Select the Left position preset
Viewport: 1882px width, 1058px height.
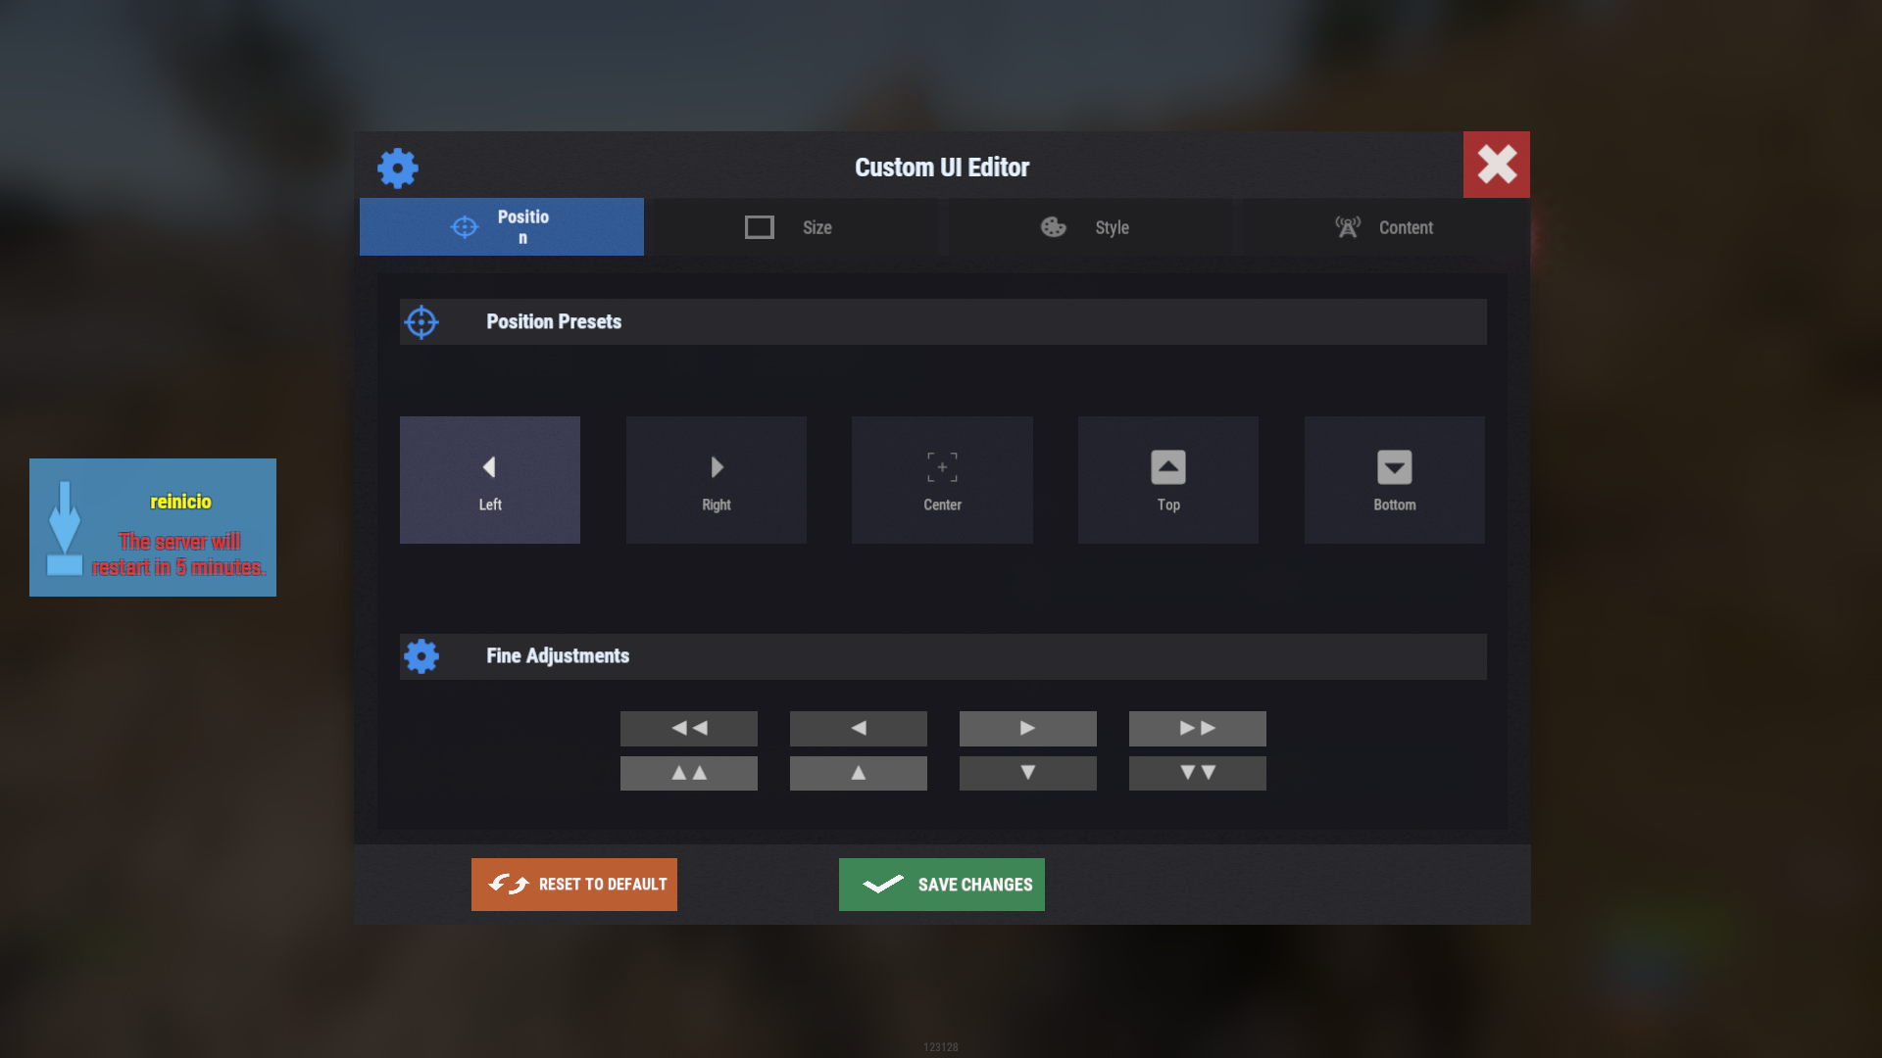[x=490, y=480]
